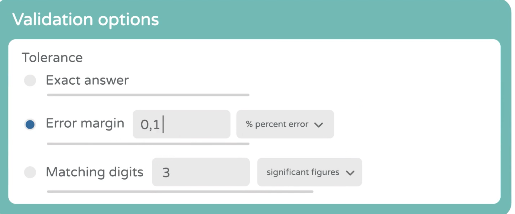Image resolution: width=515 pixels, height=214 pixels.
Task: Enable the Matching digits radio option
Action: click(x=30, y=172)
